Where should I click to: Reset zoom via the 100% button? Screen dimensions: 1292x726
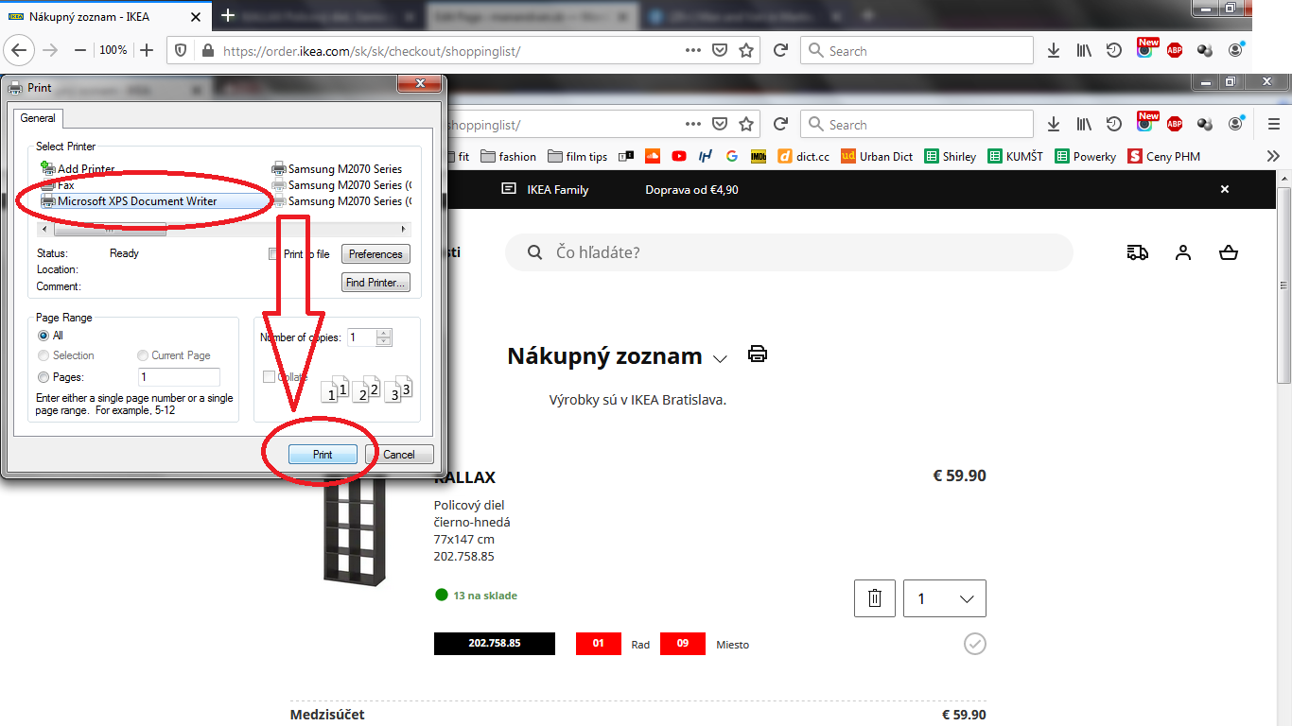pos(113,50)
